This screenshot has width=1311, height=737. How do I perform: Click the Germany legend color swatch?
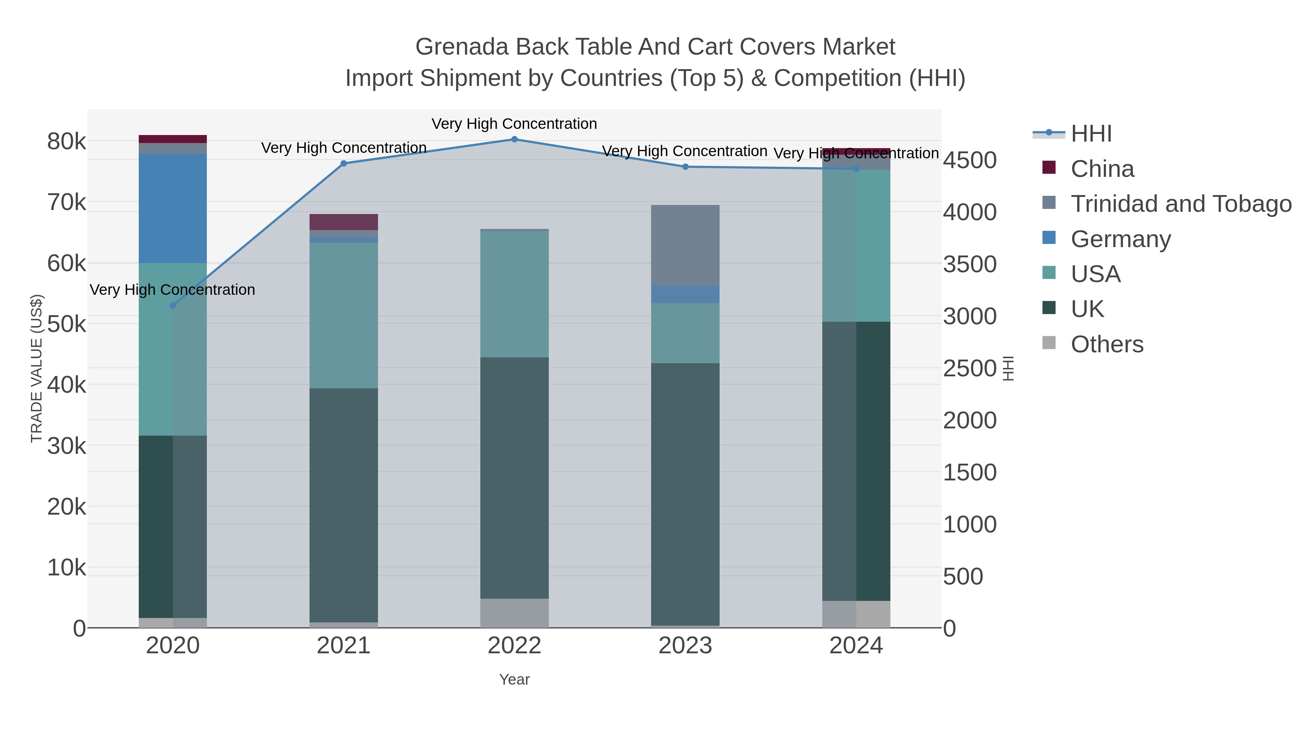[x=1049, y=238]
